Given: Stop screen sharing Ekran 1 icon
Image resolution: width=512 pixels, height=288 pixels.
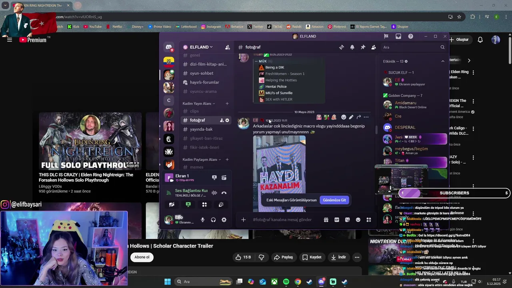Looking at the screenshot, I should (214, 178).
